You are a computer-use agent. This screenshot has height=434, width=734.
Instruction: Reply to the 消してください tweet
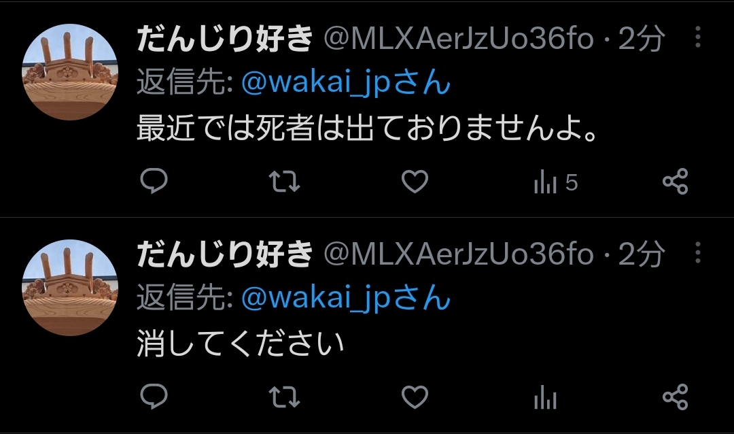[154, 397]
